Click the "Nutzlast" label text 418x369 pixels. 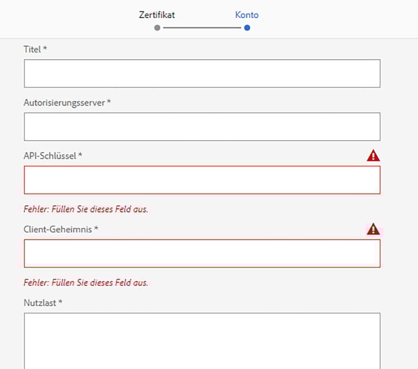(x=40, y=303)
